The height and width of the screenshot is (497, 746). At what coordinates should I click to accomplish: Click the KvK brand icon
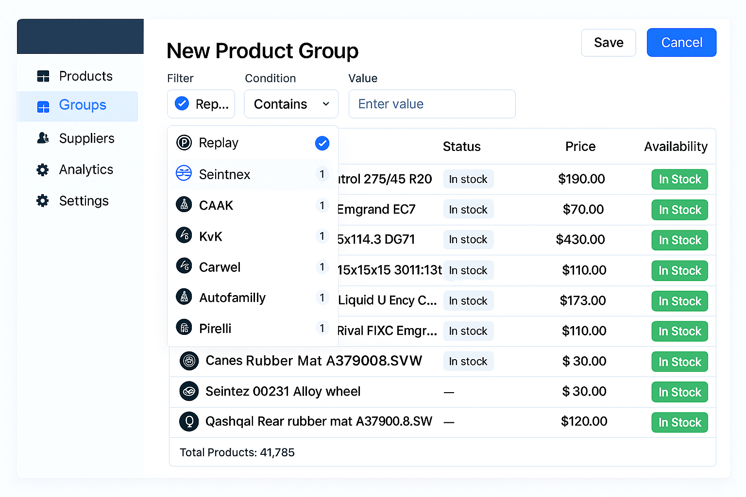coord(184,235)
